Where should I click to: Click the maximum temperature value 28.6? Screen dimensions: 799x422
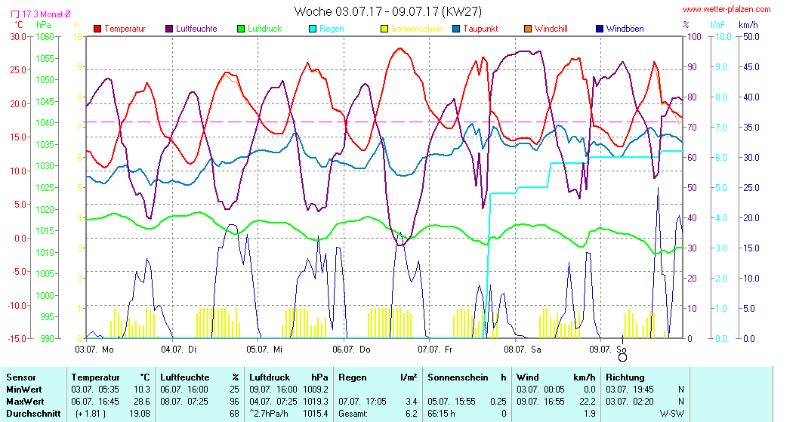click(142, 402)
